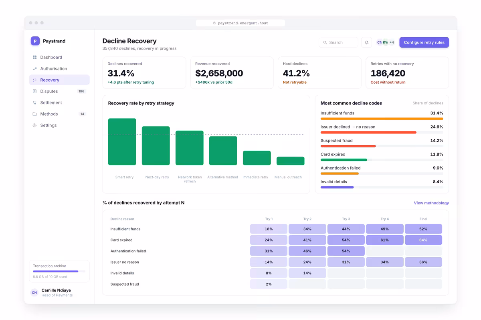The width and height of the screenshot is (481, 320).
Task: Open the Dashboard page
Action: click(59, 57)
